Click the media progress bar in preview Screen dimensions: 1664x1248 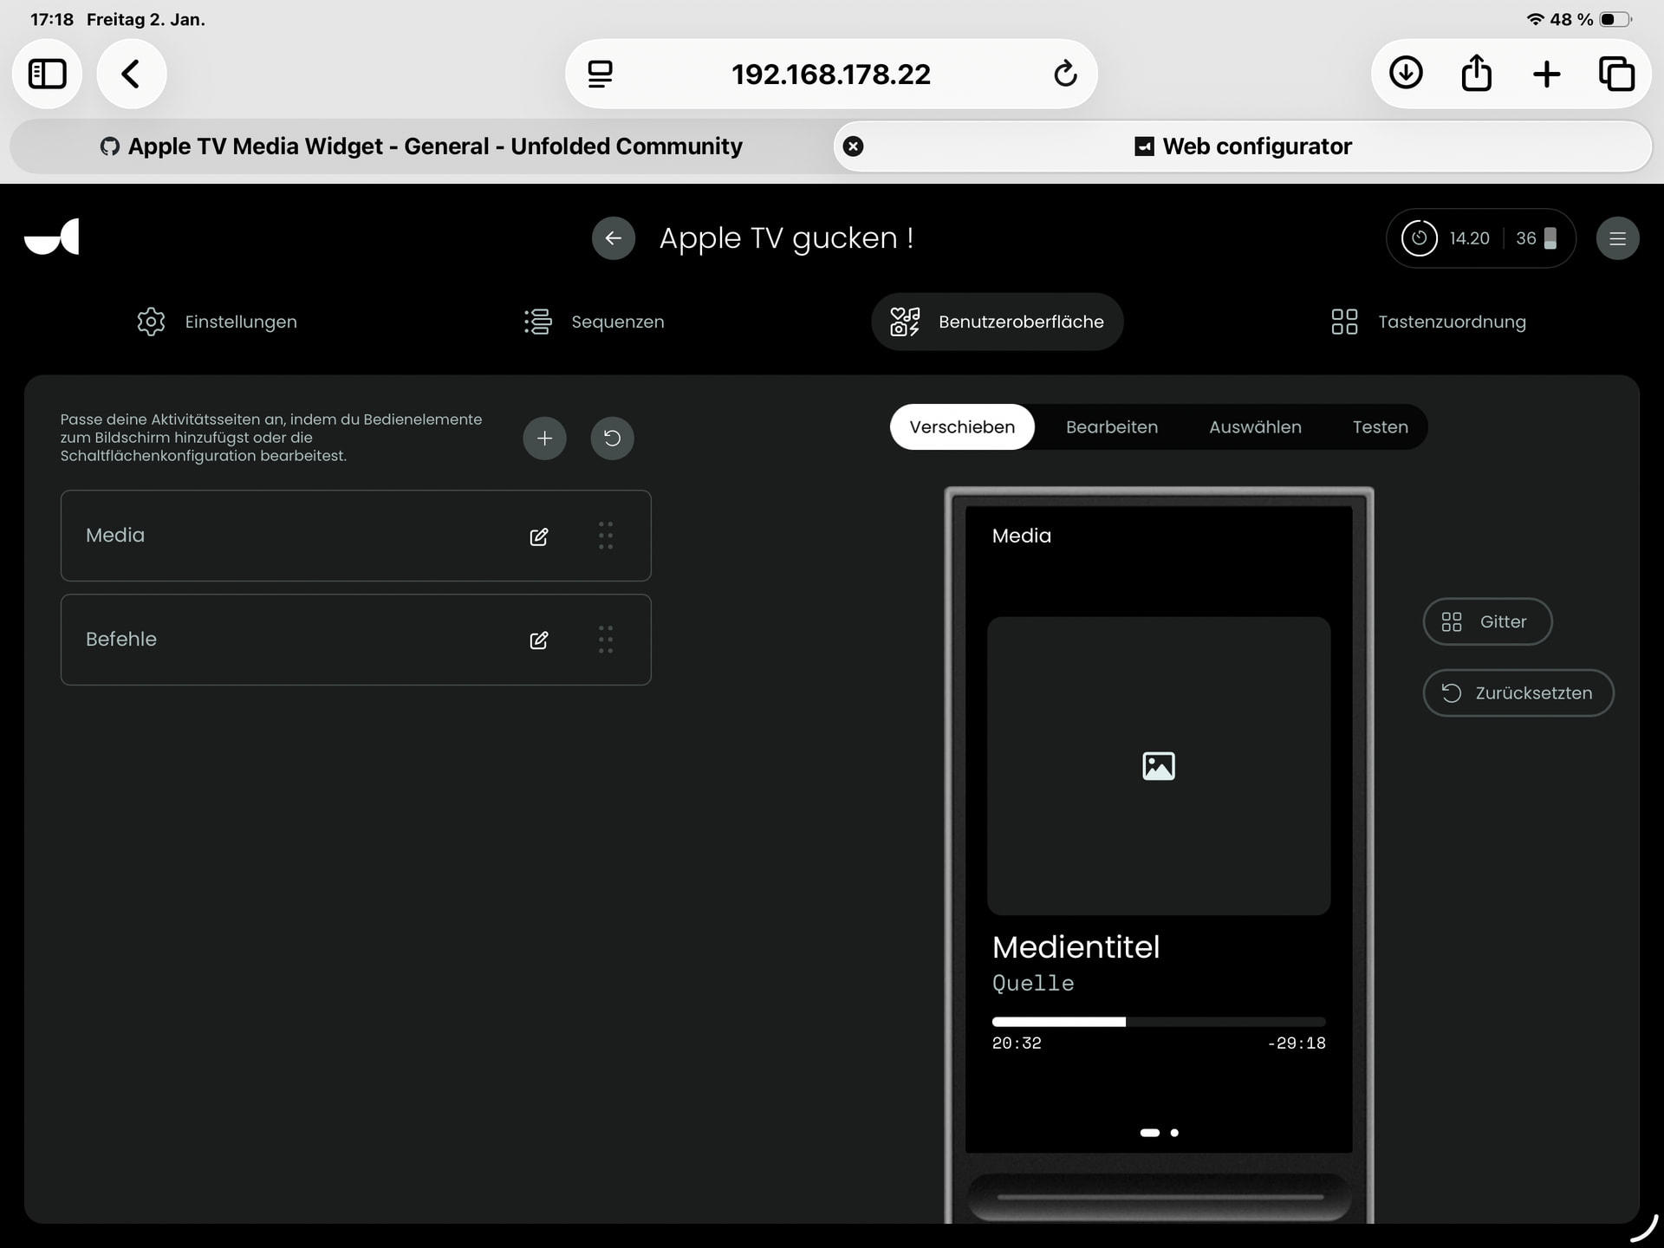click(1158, 1022)
